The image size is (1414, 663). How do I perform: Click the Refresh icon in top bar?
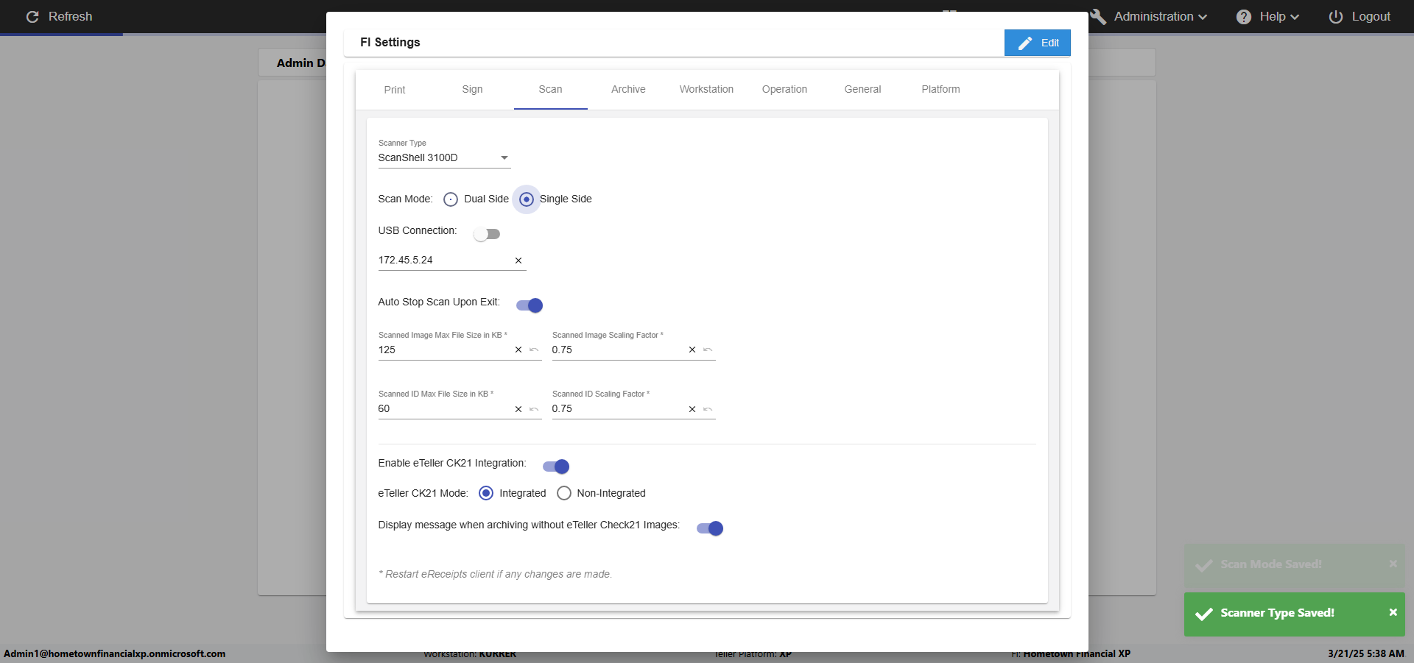[x=32, y=17]
